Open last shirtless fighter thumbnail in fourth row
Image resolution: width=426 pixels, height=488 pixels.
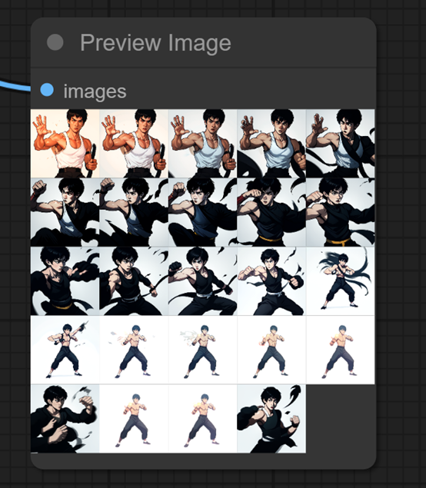341,350
